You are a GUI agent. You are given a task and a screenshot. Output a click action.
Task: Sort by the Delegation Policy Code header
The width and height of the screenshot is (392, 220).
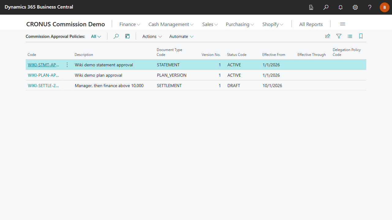(x=347, y=52)
